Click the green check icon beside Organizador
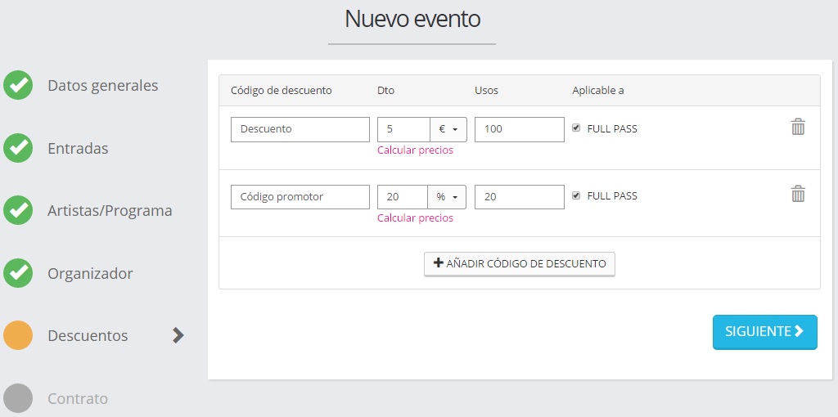 (18, 273)
